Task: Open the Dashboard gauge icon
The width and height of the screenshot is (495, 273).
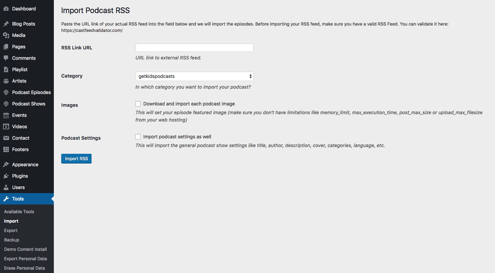Action: click(x=6, y=9)
